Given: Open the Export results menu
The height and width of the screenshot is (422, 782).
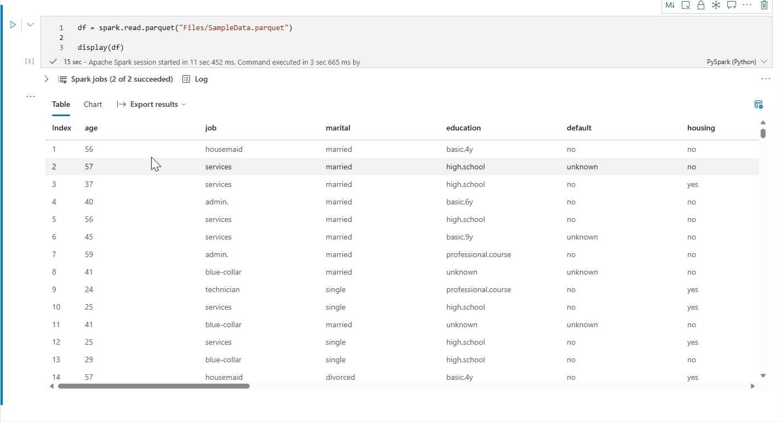Looking at the screenshot, I should pos(152,104).
